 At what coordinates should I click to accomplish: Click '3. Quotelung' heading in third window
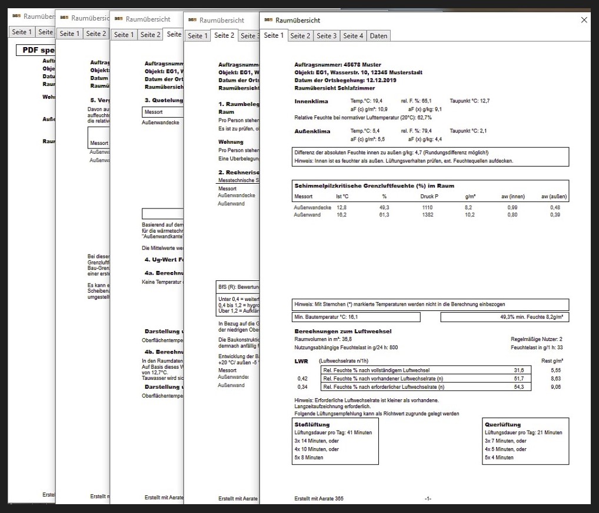[x=164, y=100]
